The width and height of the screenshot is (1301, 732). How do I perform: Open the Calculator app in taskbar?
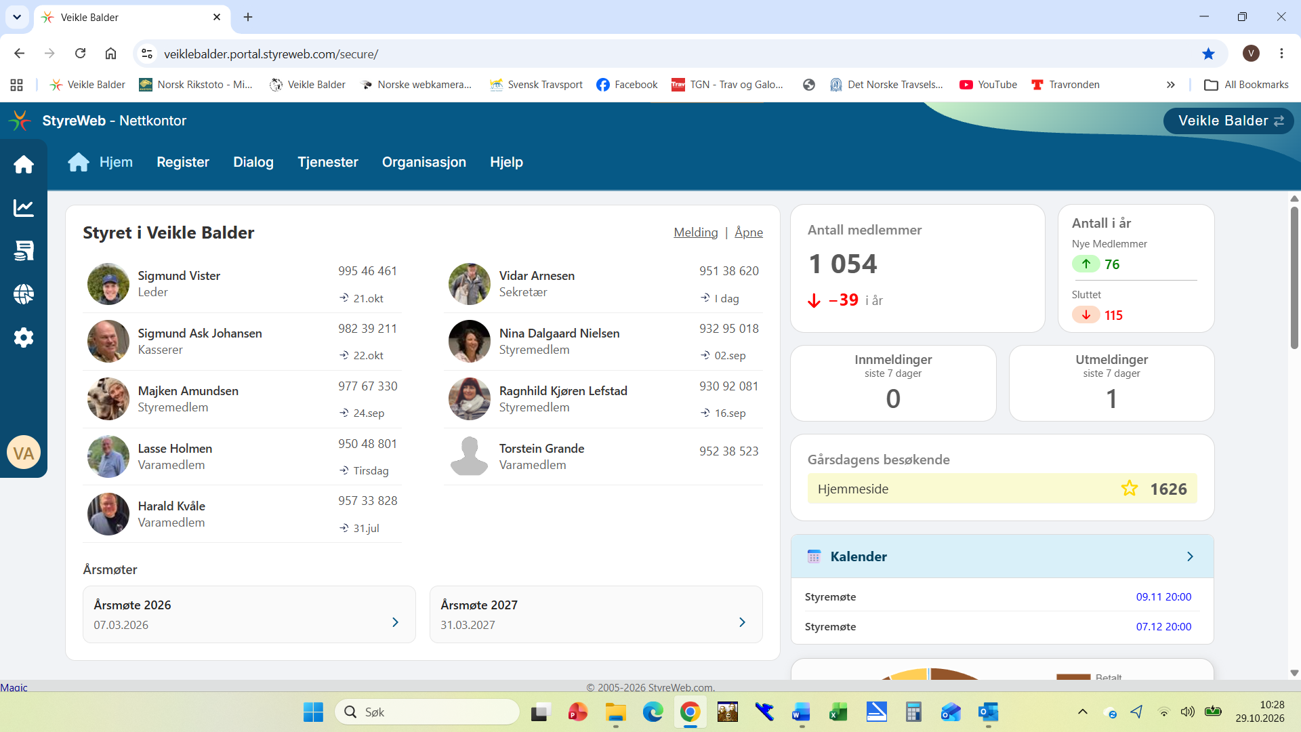(x=913, y=712)
